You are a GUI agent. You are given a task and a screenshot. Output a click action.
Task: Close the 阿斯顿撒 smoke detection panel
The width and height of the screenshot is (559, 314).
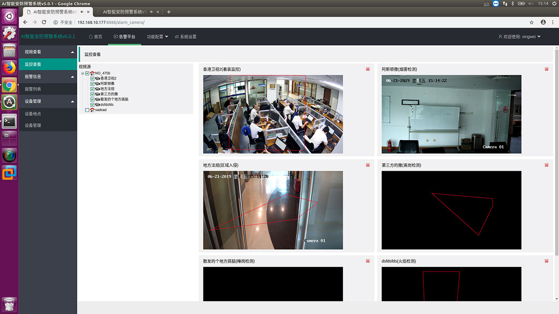click(x=546, y=69)
